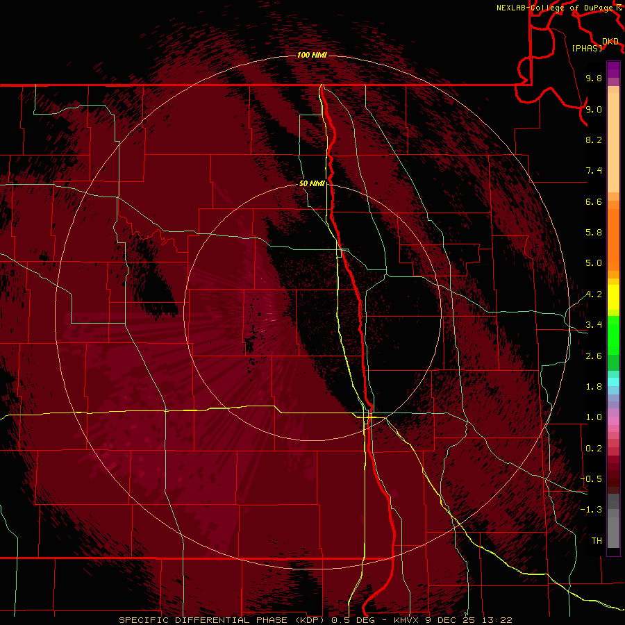Select the 6.6 scale value
Screen dimensions: 625x625
point(594,201)
